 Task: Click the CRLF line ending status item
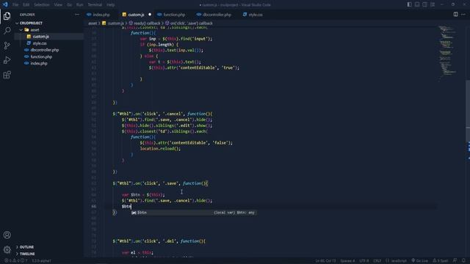point(377,261)
